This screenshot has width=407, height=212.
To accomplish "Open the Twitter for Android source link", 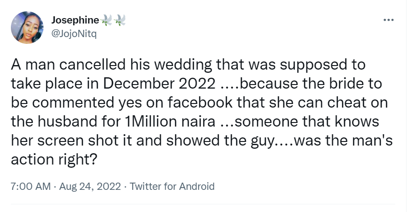I will (172, 186).
